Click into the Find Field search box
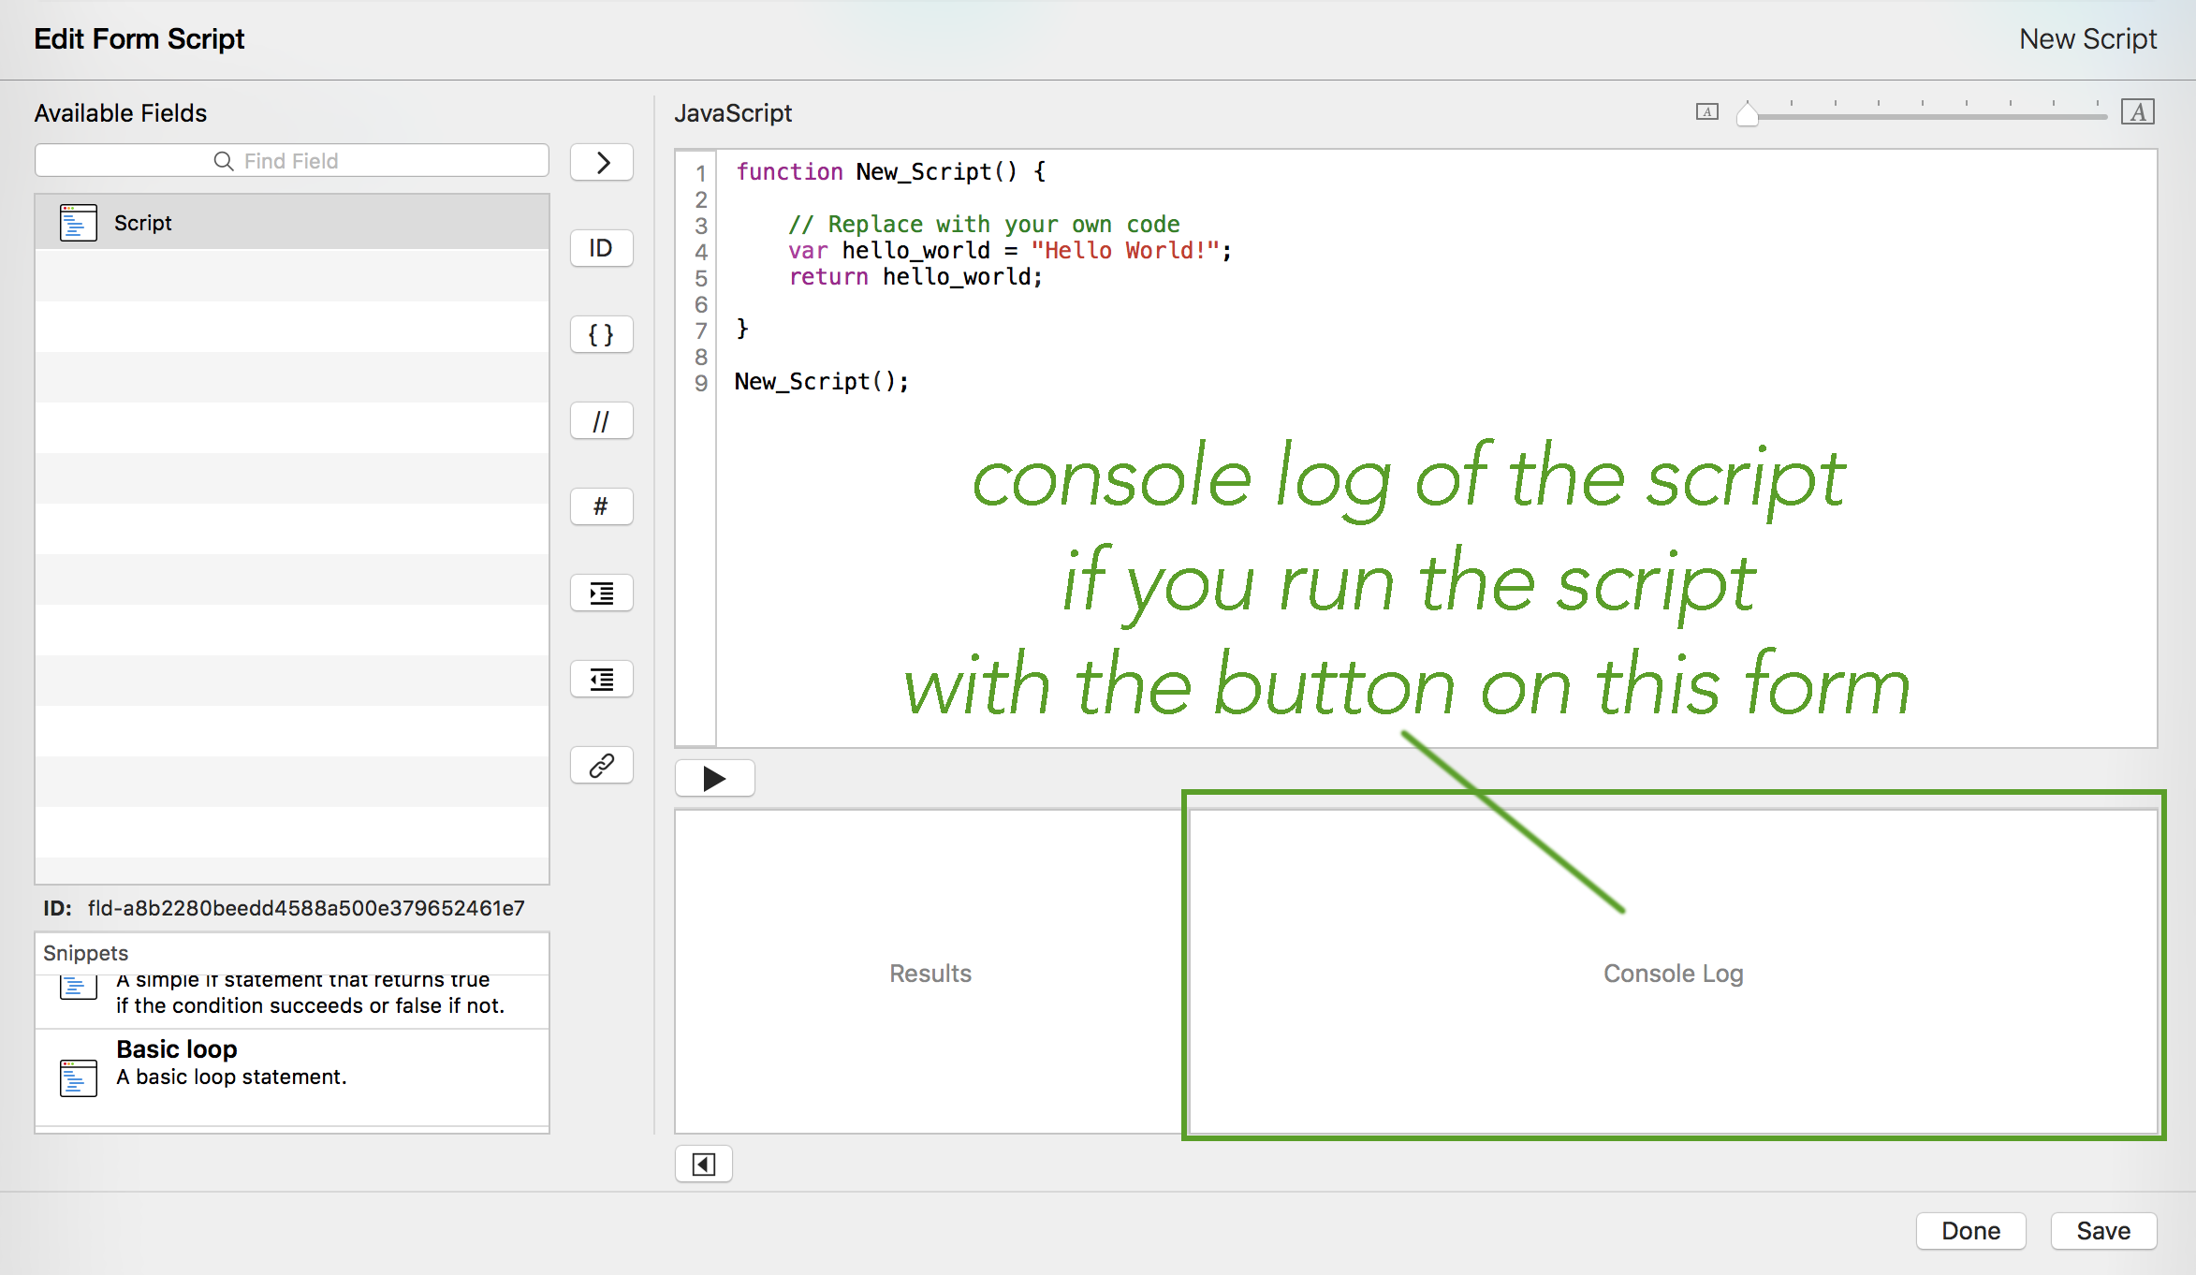Image resolution: width=2196 pixels, height=1275 pixels. (x=291, y=161)
